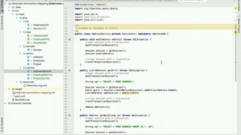Click the import java.util.List line
241x135 pixels.
click(x=89, y=20)
